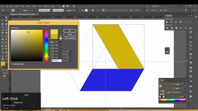Click the Expand button in Pathfinder
The image size is (198, 111).
click(x=188, y=22)
